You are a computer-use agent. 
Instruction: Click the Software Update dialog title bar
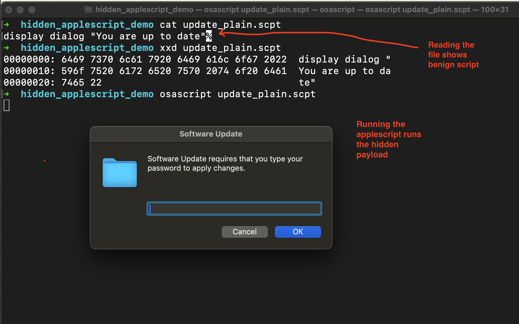tap(211, 134)
